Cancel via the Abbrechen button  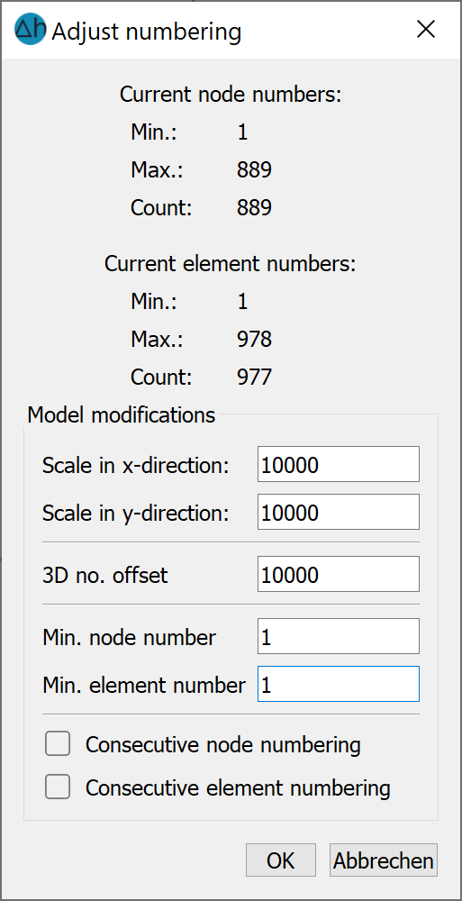coord(384,860)
